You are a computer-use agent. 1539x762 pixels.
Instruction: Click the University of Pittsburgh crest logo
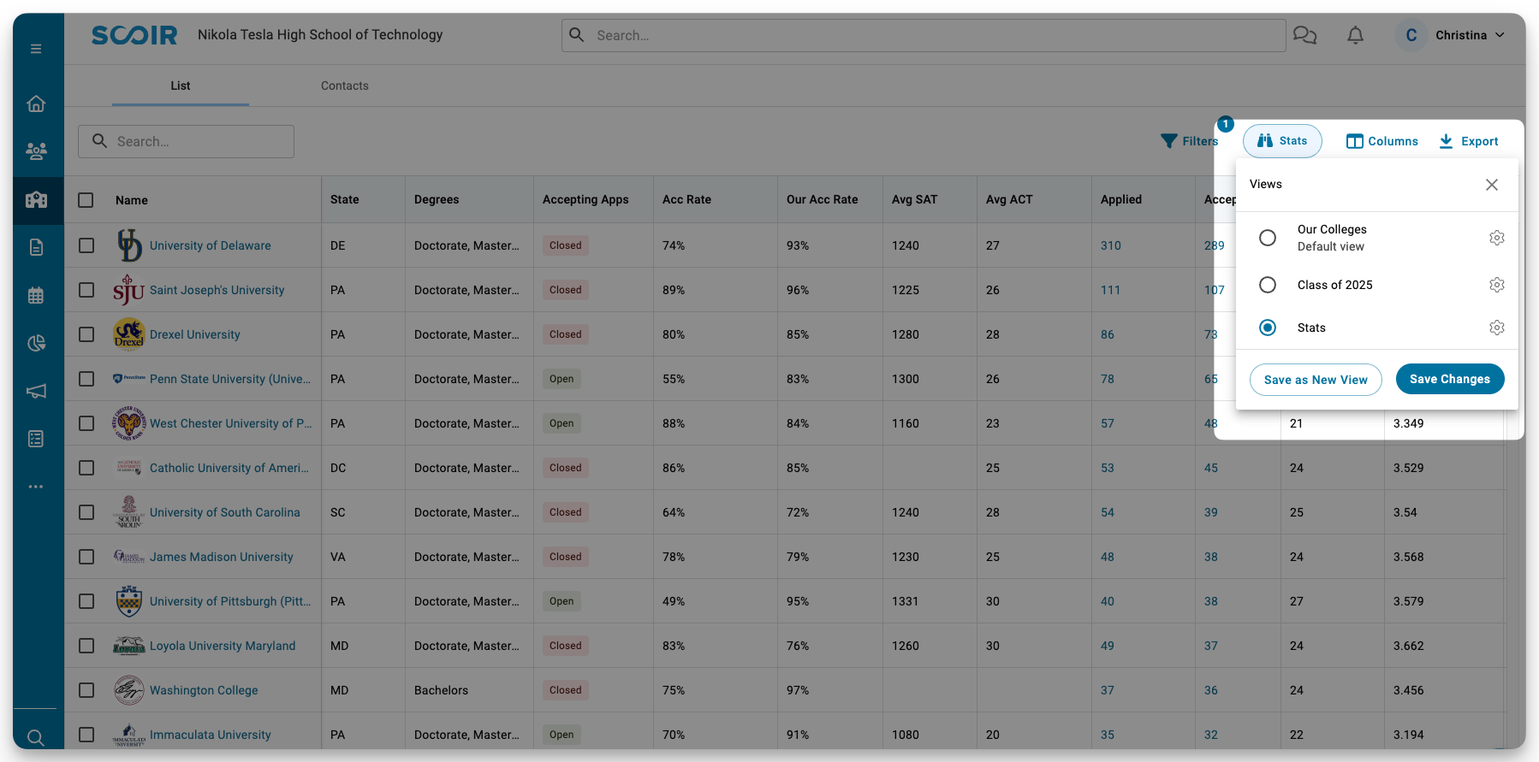click(x=129, y=601)
